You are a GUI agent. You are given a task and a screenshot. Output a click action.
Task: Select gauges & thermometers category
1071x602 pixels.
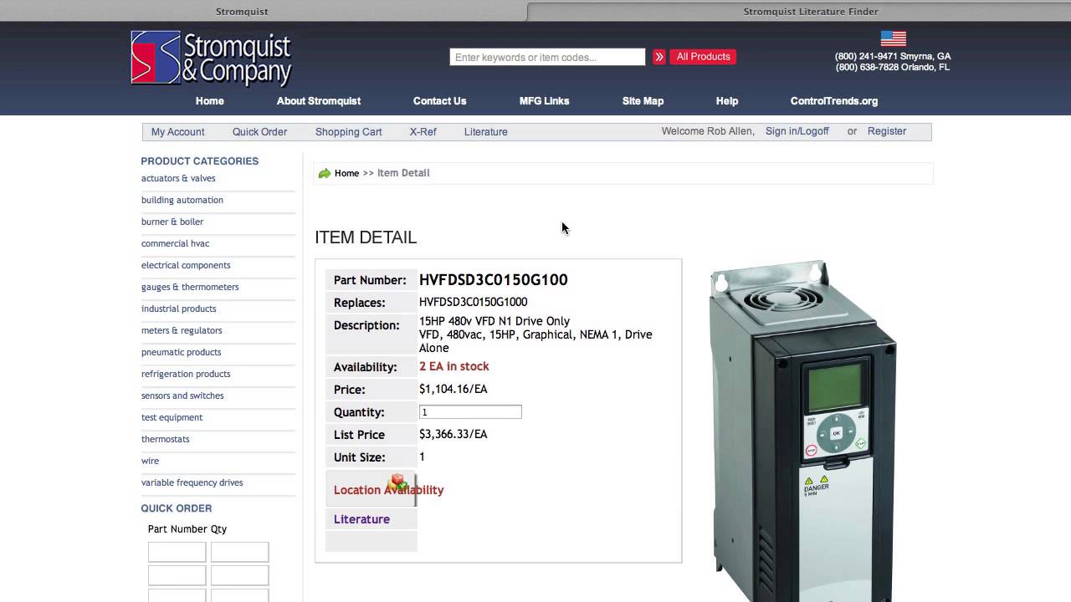190,287
